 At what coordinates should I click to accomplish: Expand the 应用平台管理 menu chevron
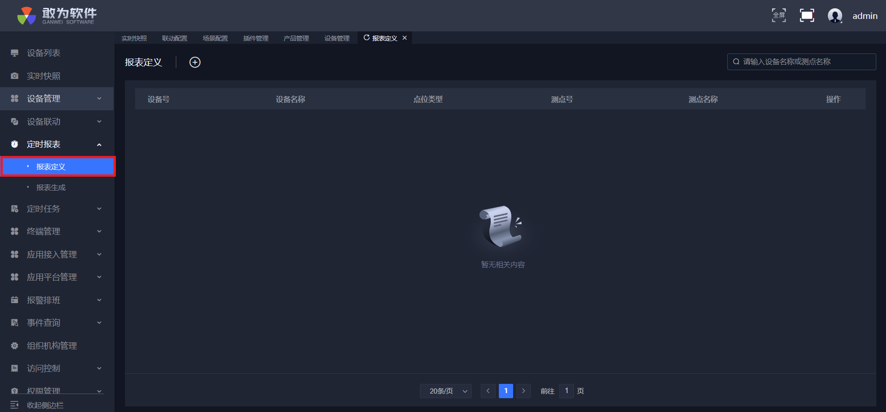pos(99,277)
